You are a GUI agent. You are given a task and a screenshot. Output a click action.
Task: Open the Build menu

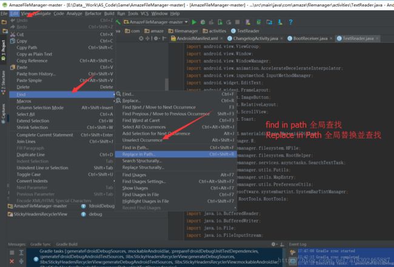[x=109, y=13]
